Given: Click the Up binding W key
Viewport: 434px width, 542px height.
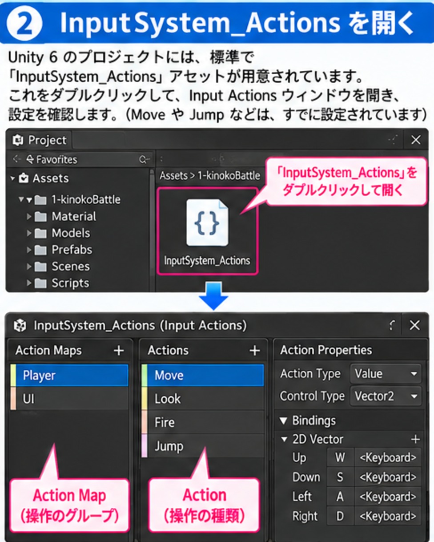Looking at the screenshot, I should click(340, 458).
